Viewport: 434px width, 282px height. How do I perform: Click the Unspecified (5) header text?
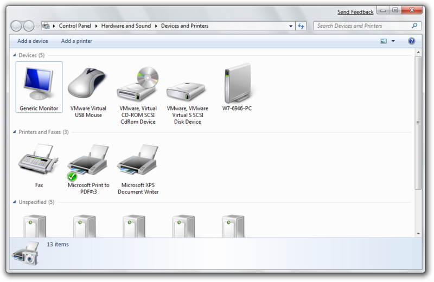[x=36, y=202]
